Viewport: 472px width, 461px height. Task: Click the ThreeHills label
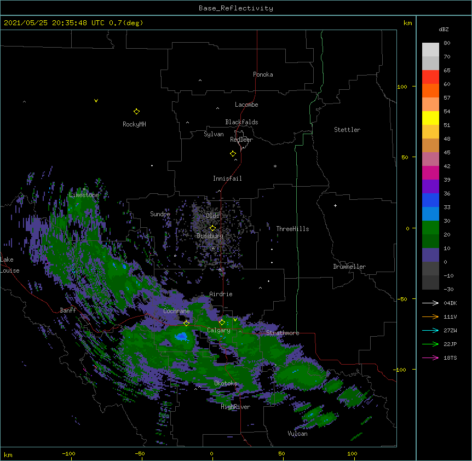point(292,229)
